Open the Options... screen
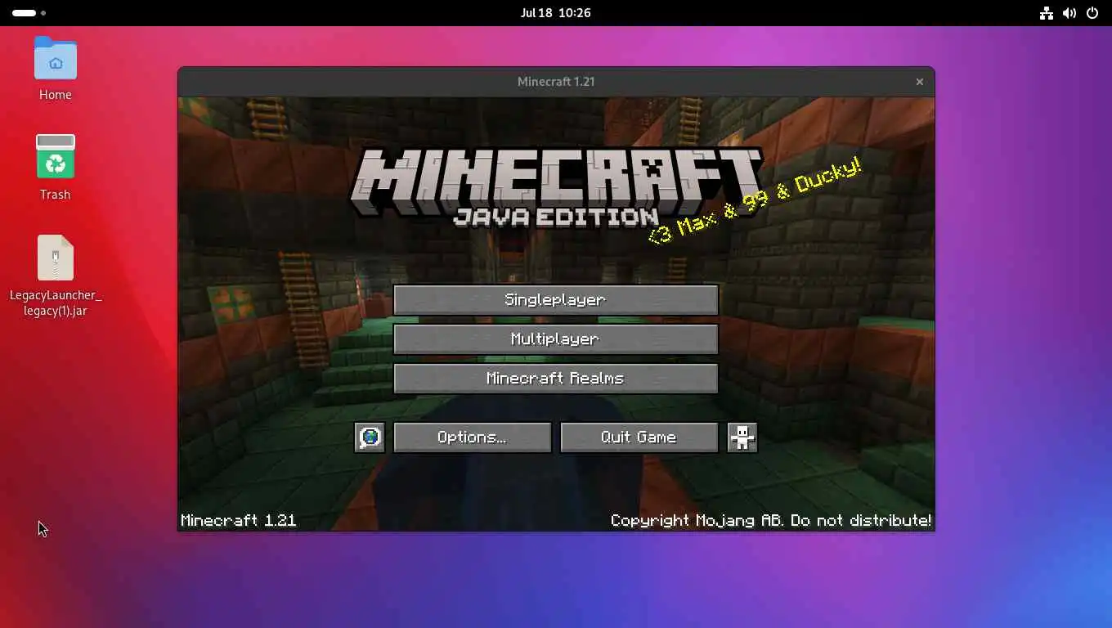1112x628 pixels. [x=472, y=437]
